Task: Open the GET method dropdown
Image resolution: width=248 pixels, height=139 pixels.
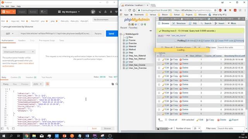Action: click(10, 34)
